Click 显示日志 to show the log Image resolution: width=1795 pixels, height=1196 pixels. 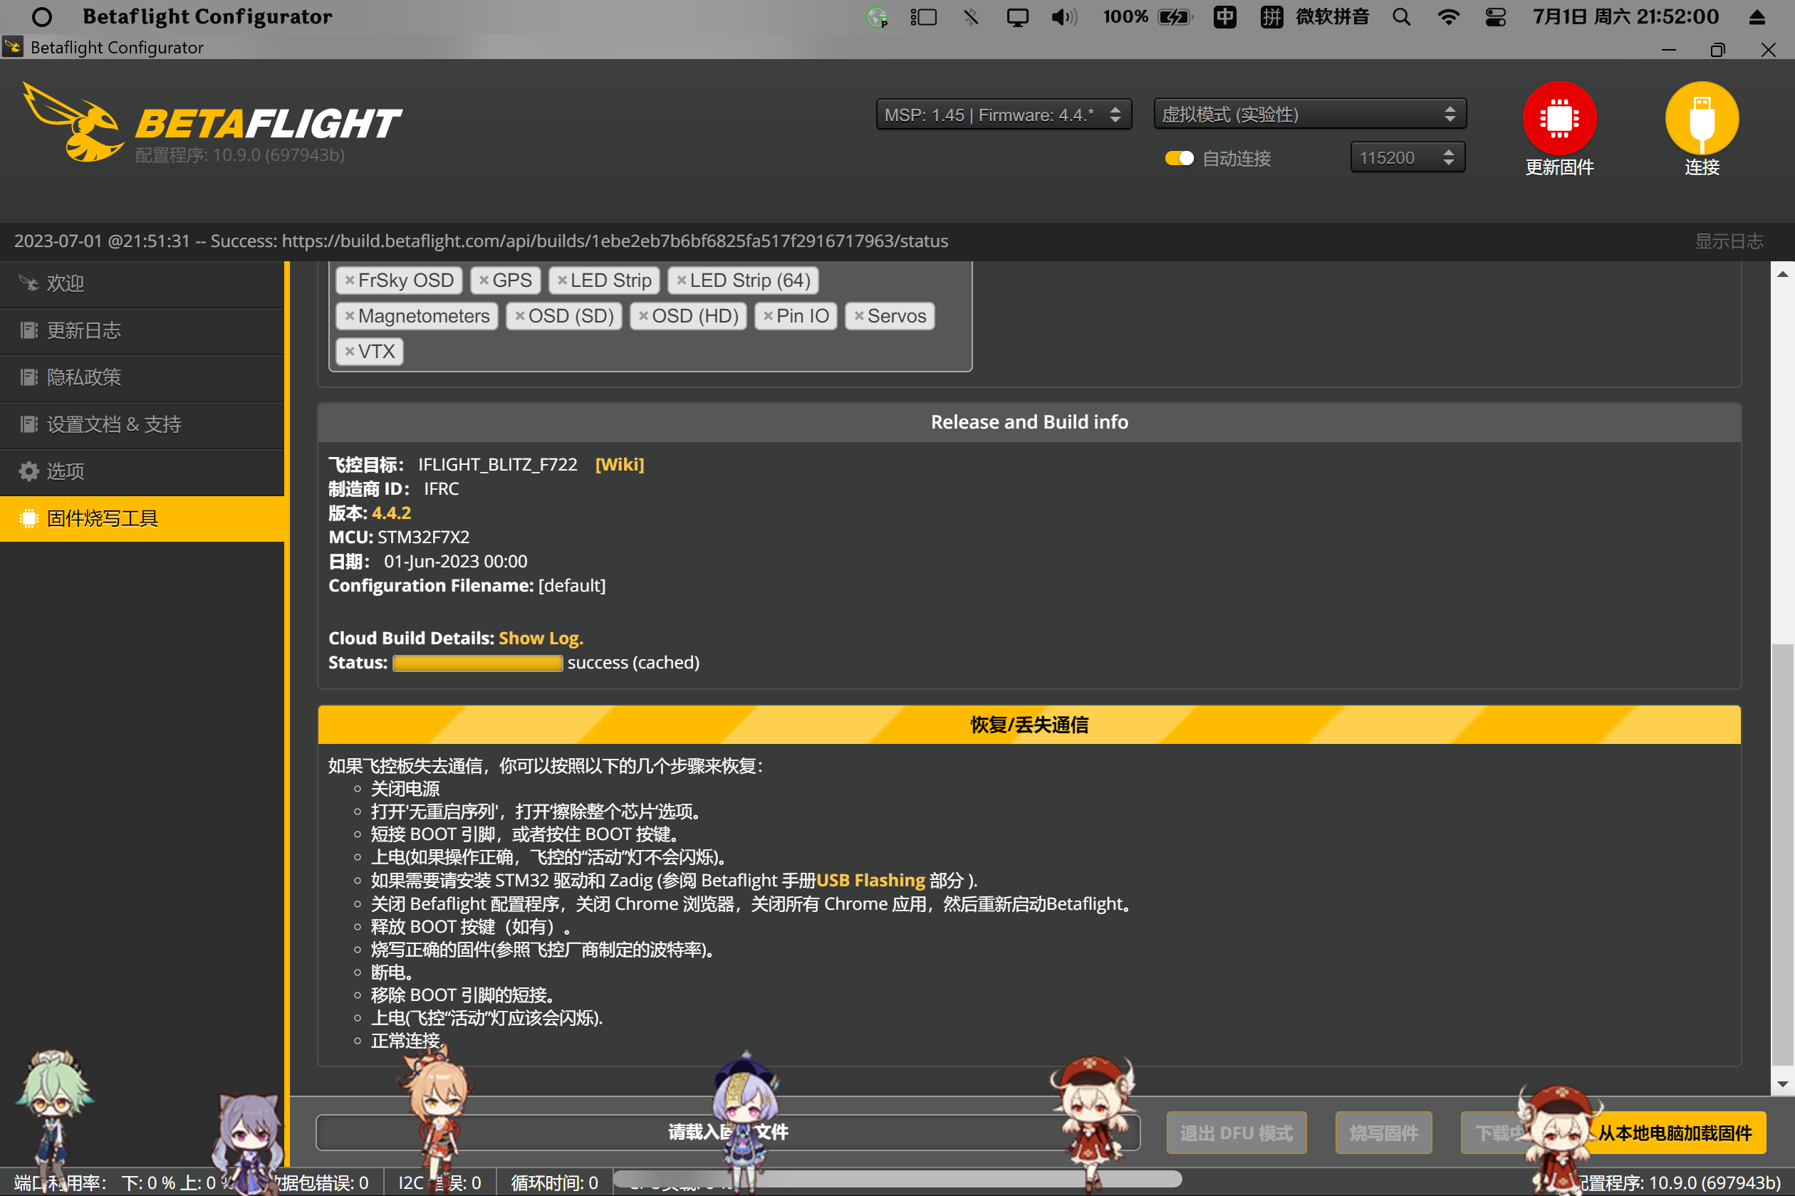pyautogui.click(x=1729, y=241)
